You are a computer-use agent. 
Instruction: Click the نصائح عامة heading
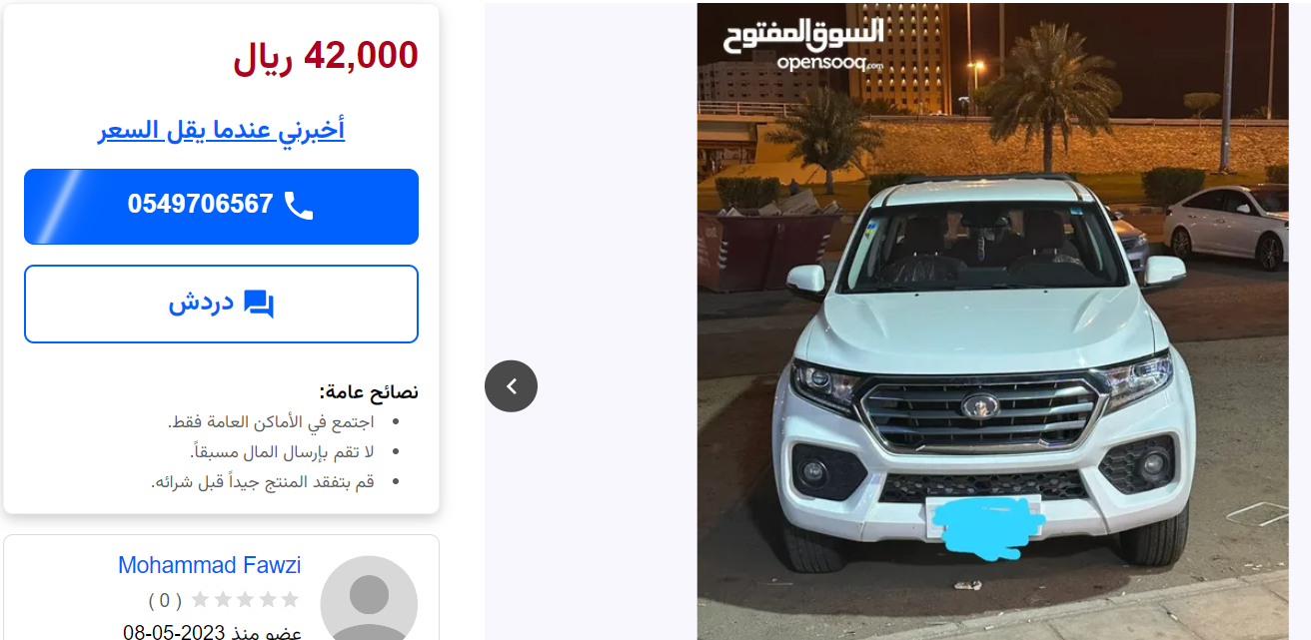coord(369,391)
